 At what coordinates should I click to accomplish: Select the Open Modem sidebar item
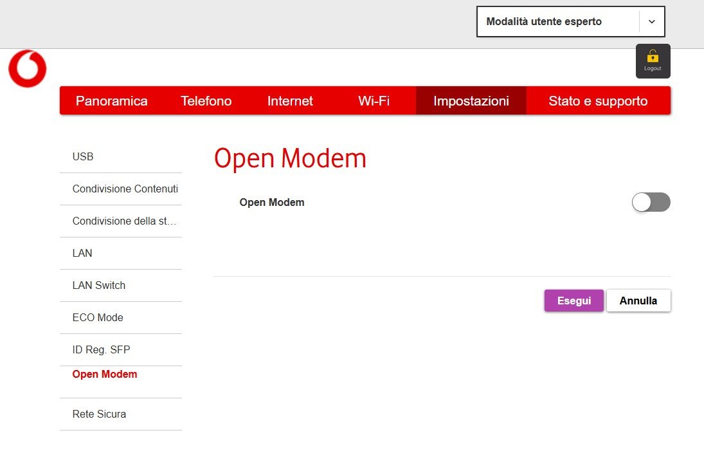pyautogui.click(x=121, y=382)
